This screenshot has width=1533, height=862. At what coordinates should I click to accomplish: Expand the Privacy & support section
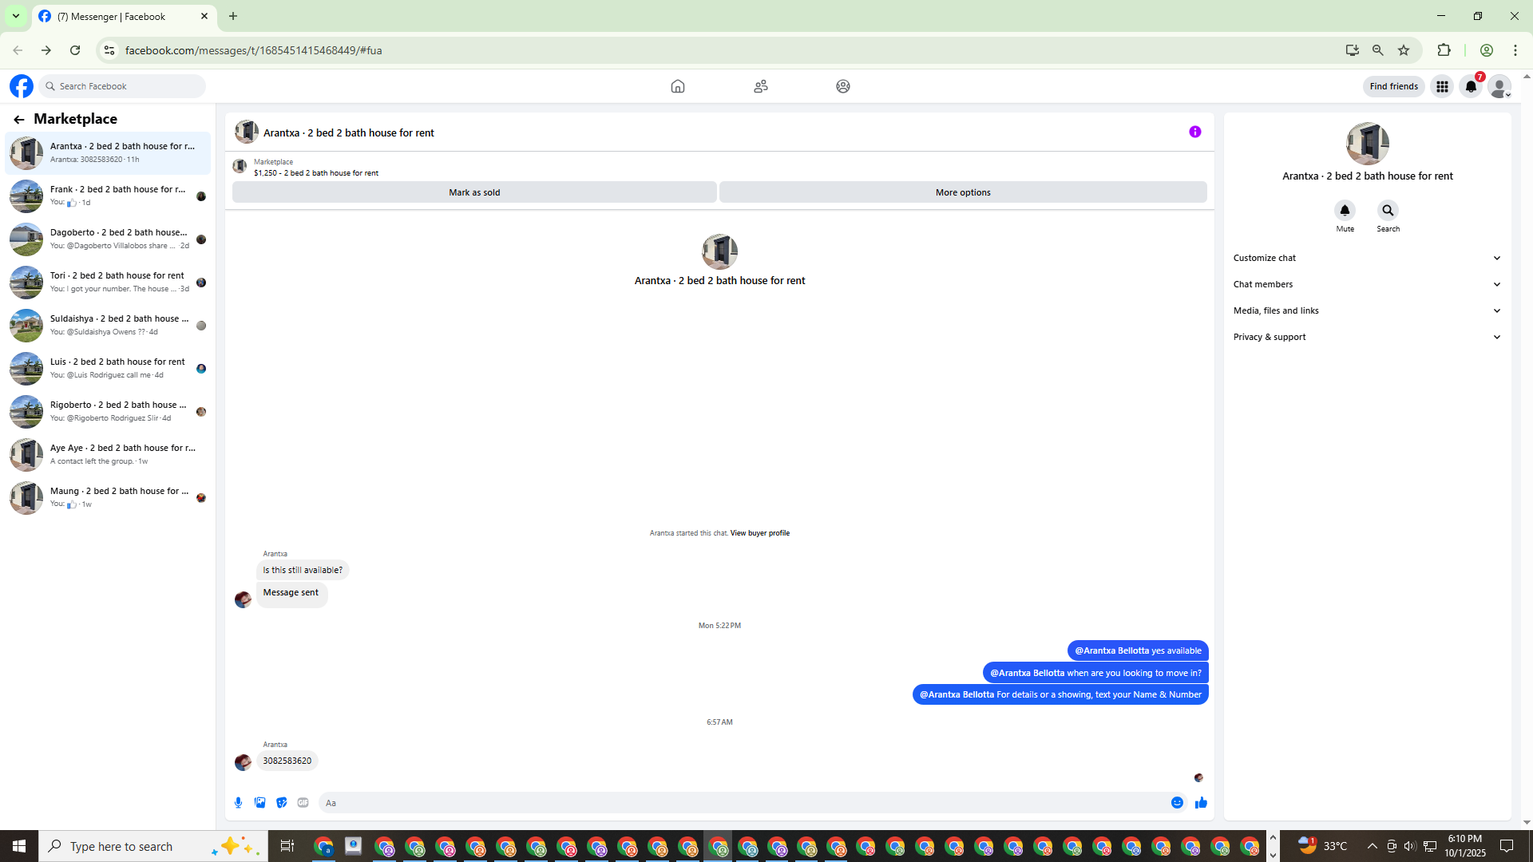point(1367,337)
